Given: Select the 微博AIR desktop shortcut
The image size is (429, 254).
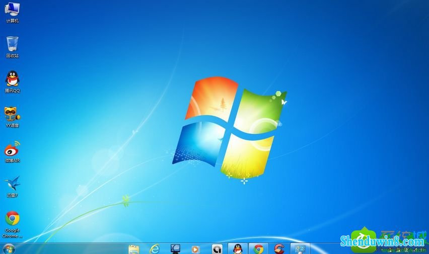Looking at the screenshot, I should pos(12,152).
